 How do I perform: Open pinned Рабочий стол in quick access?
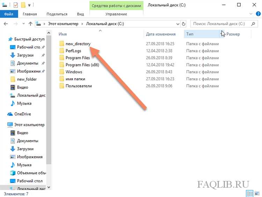tap(29, 47)
